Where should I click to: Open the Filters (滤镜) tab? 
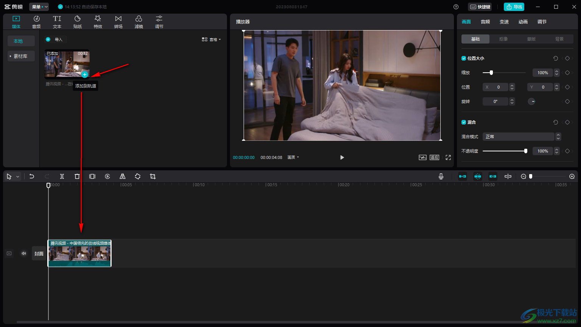tap(139, 22)
